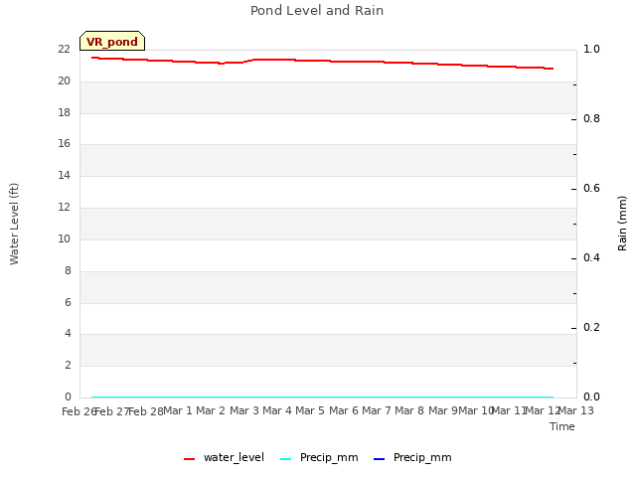Click the 20 tick on Water Level axis
Image resolution: width=636 pixels, height=477 pixels.
(64, 81)
